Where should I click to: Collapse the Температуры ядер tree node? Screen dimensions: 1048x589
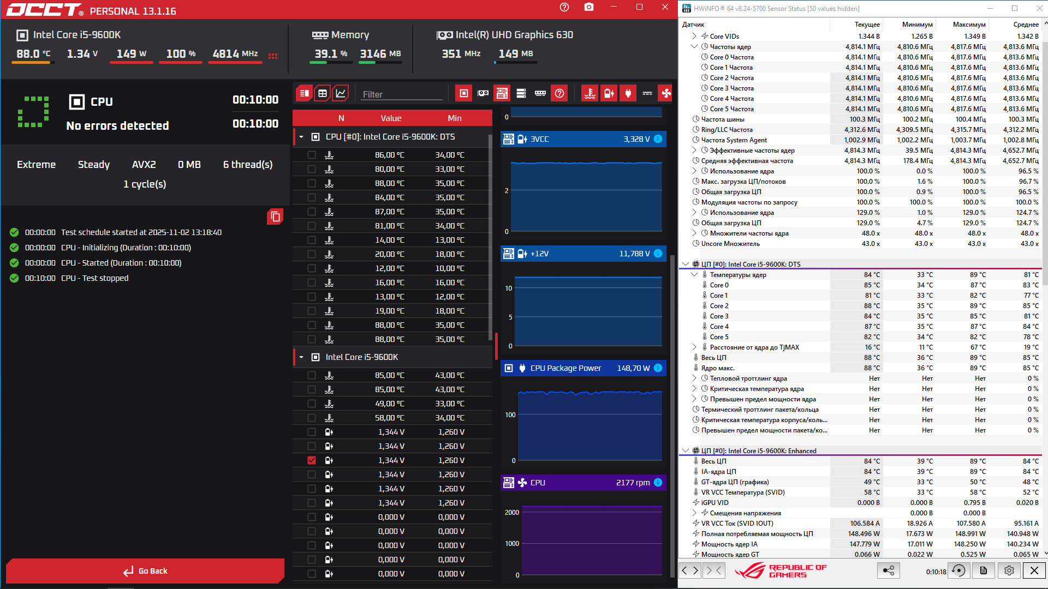(x=694, y=275)
